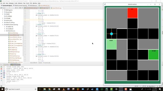Open the action center notifications icon
Image resolution: width=163 pixels, height=91 pixels.
point(160,89)
